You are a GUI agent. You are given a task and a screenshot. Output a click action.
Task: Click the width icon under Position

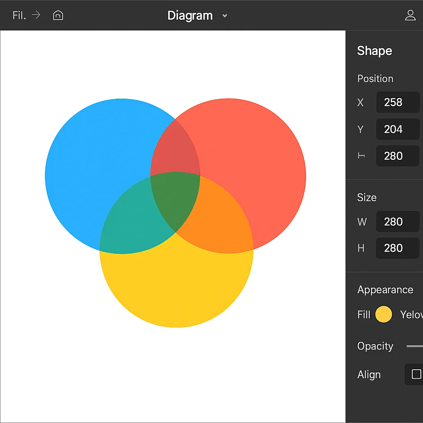[361, 156]
